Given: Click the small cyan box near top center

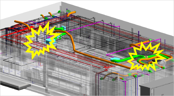Looking at the screenshot, I should [63, 28].
